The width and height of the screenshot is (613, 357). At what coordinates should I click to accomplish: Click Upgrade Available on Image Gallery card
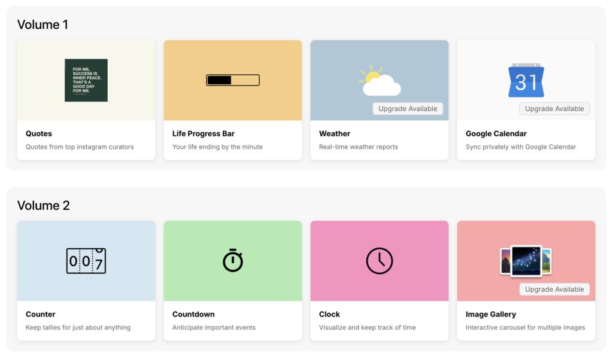point(554,289)
